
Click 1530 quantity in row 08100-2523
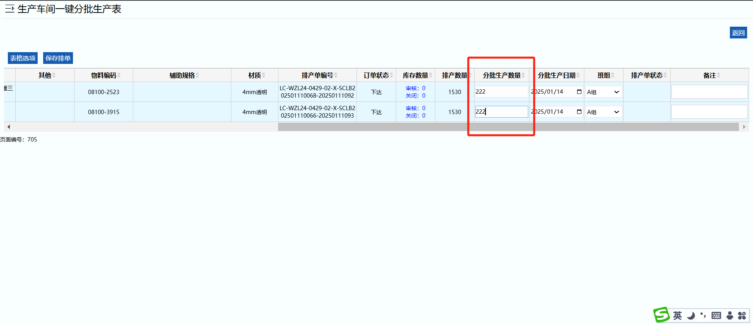[x=455, y=92]
